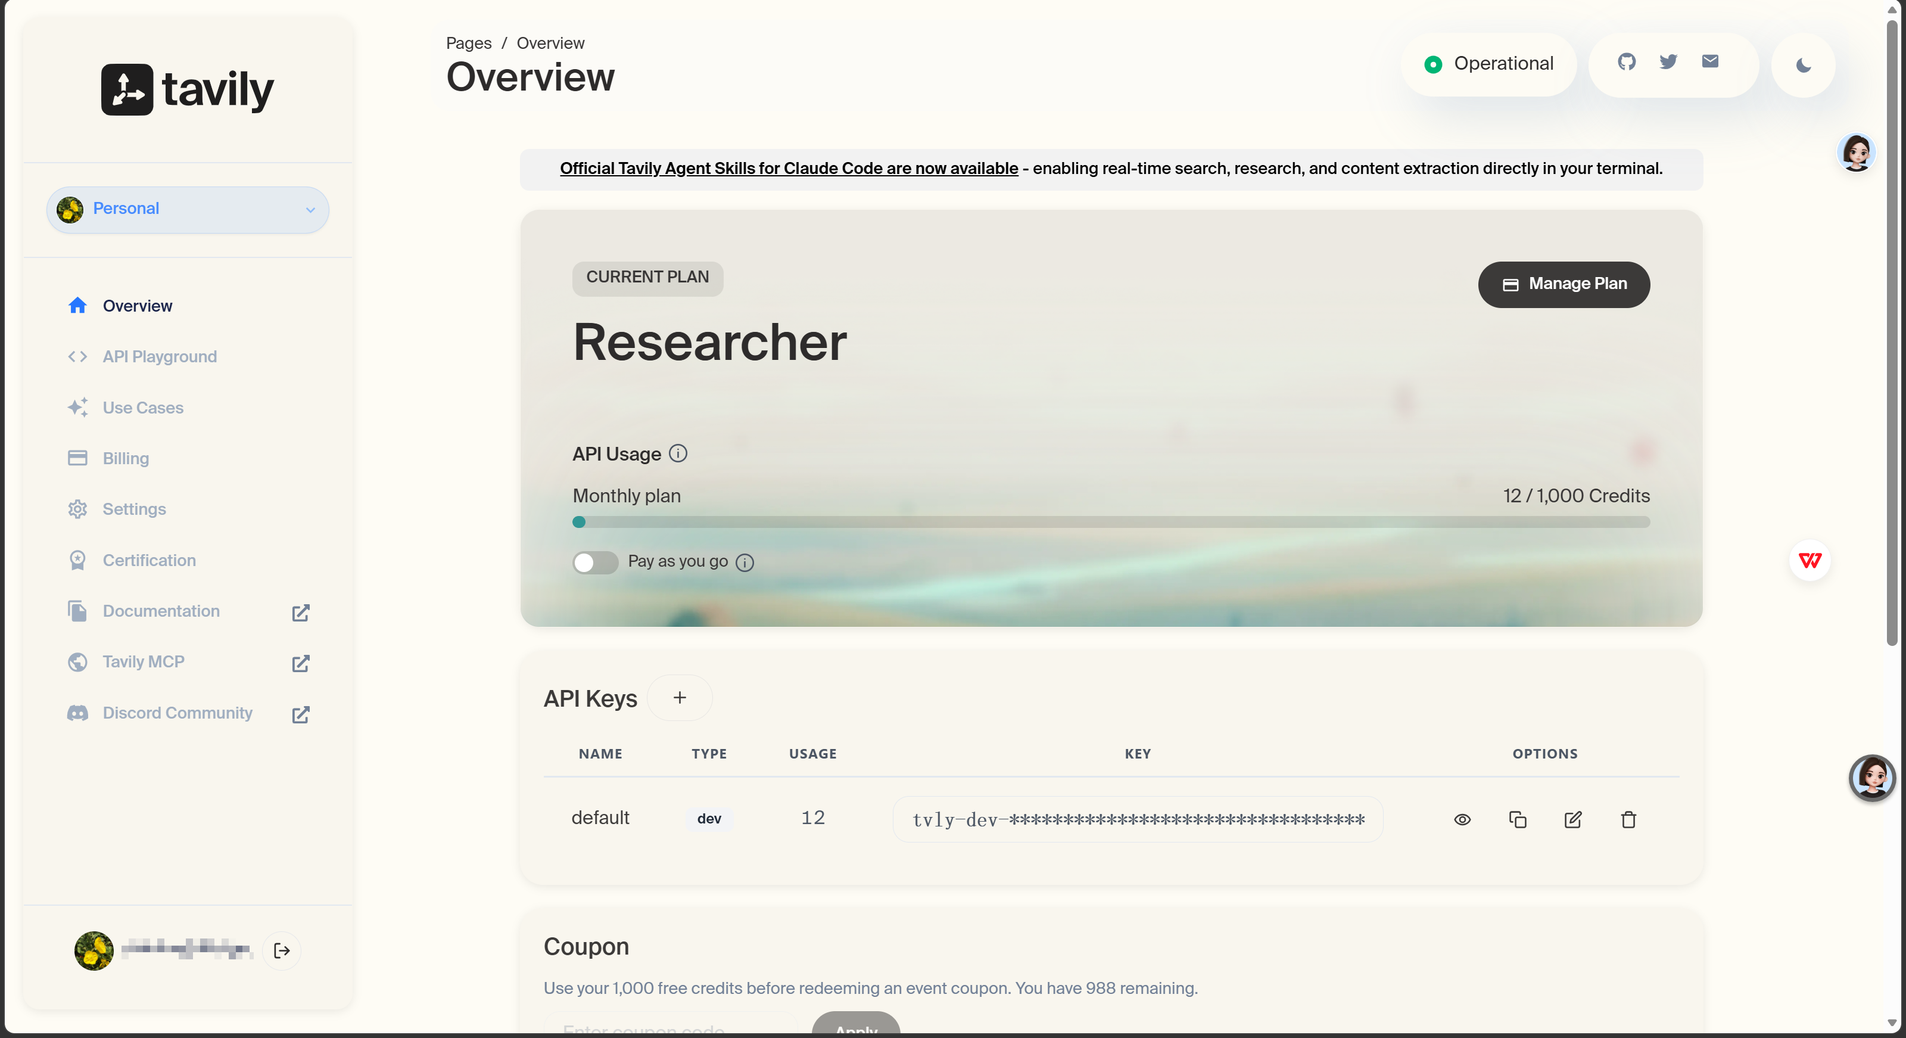Enable the Pay as you go toggle
This screenshot has height=1038, width=1906.
tap(595, 562)
